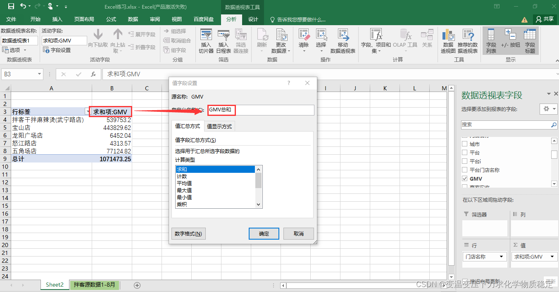The height and width of the screenshot is (292, 559).
Task: Select 计数 in the calculation type list
Action: tap(215, 176)
